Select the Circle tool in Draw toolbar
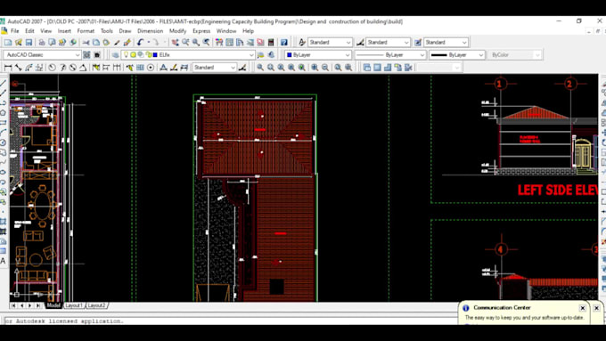Screen dimensions: 606x341 coord(3,142)
